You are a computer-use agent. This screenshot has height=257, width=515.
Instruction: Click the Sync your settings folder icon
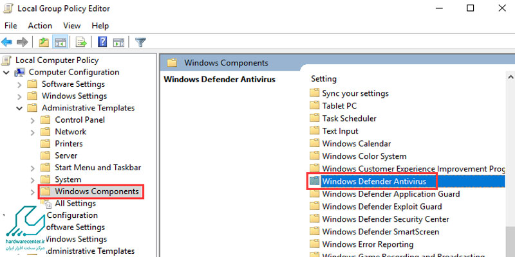[314, 93]
